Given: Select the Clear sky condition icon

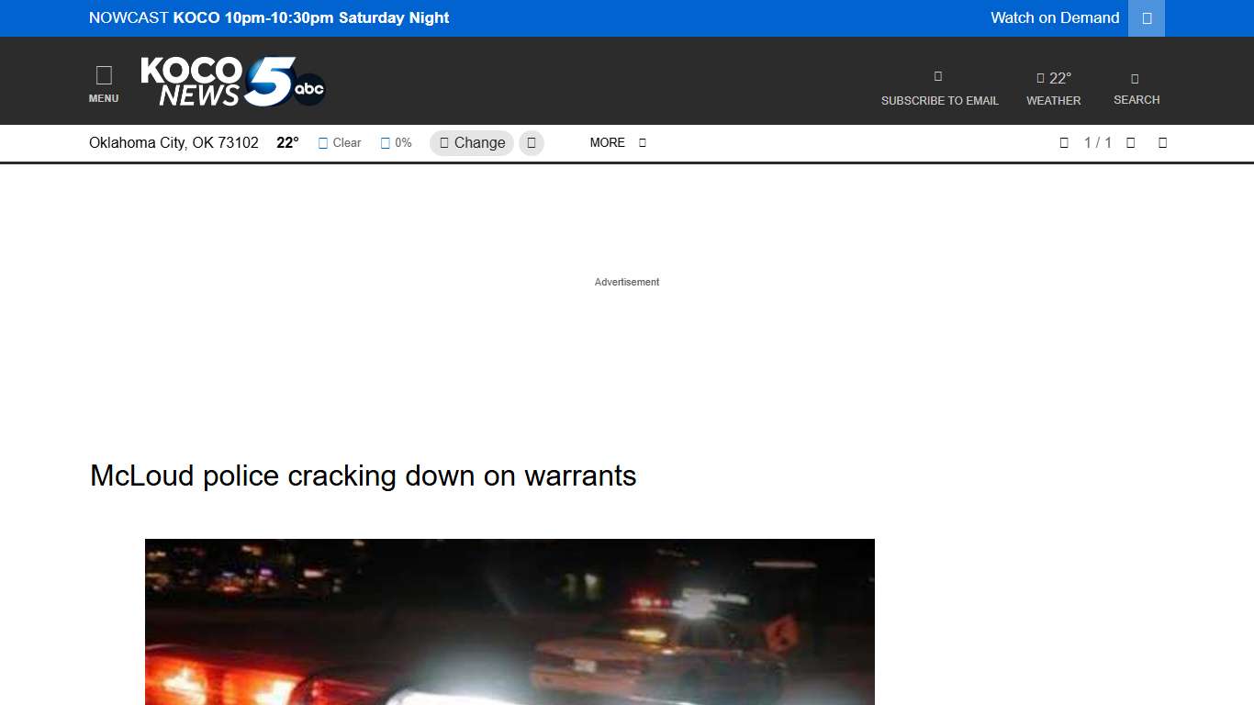Looking at the screenshot, I should pos(322,142).
